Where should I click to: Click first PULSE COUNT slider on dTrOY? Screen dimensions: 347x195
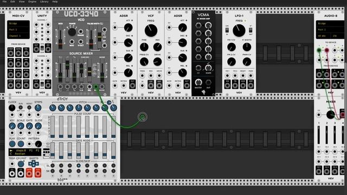tap(53, 127)
